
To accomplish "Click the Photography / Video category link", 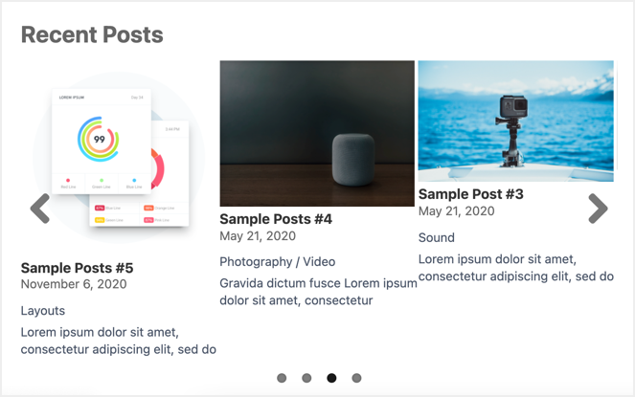I will (279, 261).
